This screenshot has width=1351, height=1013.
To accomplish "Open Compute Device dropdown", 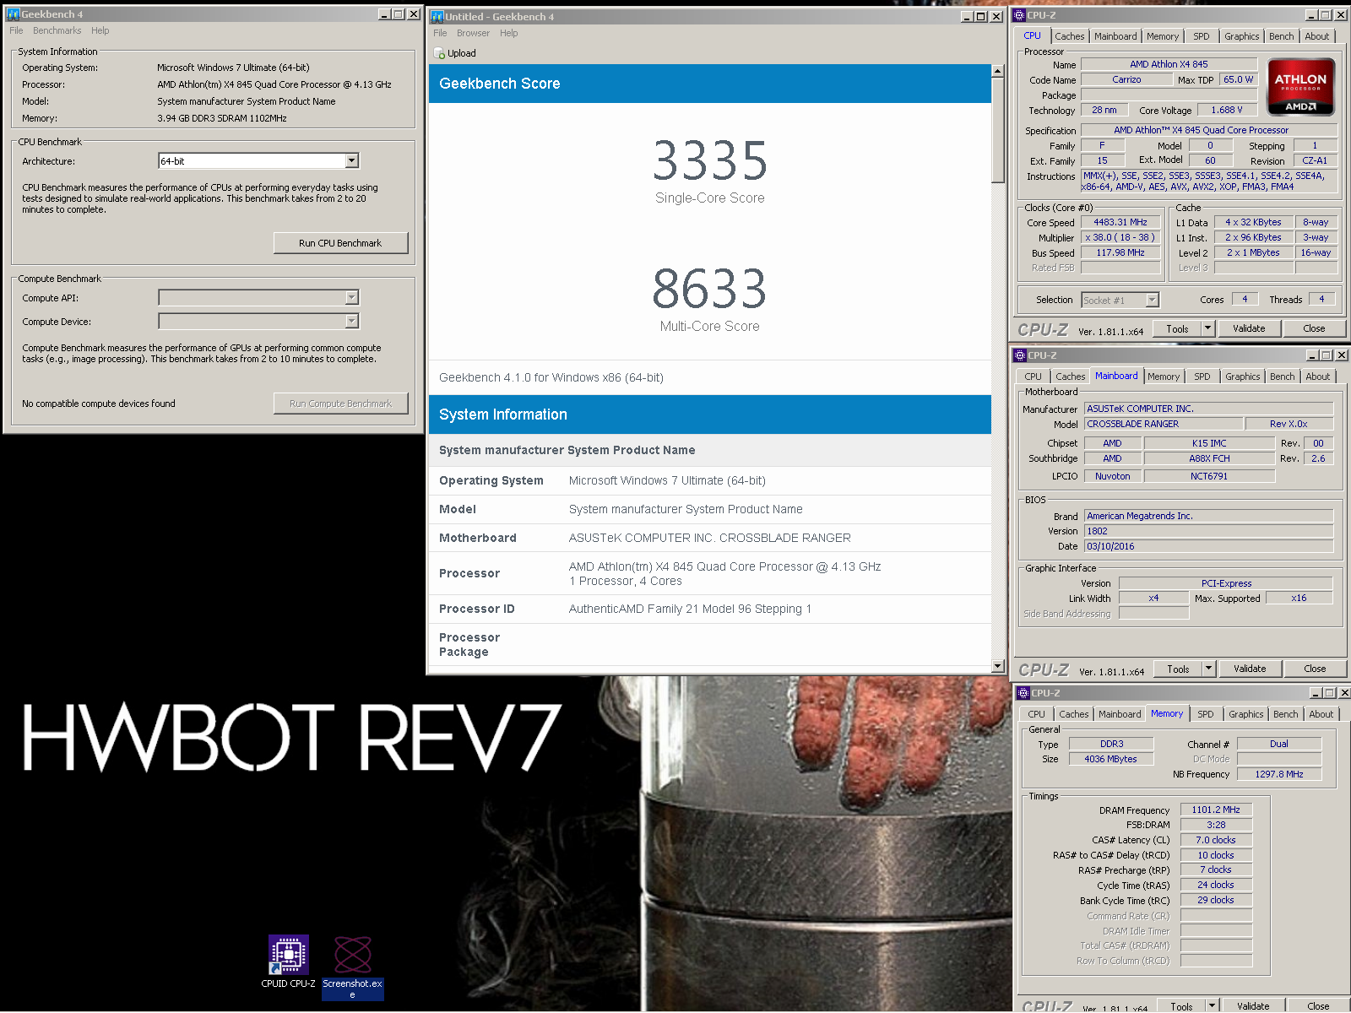I will tap(352, 322).
